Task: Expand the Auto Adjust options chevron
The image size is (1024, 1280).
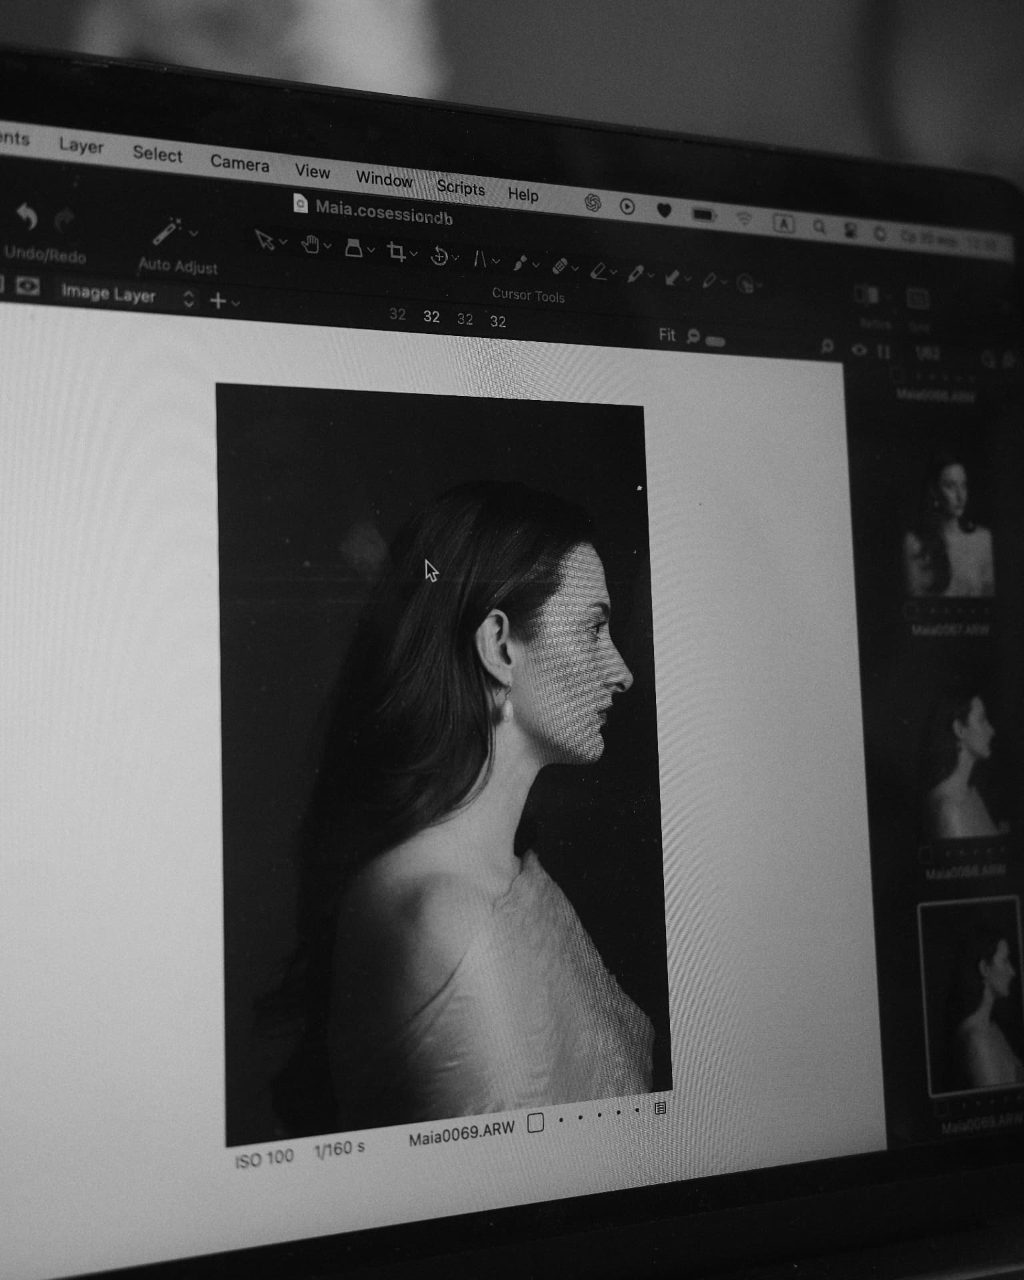Action: 193,233
